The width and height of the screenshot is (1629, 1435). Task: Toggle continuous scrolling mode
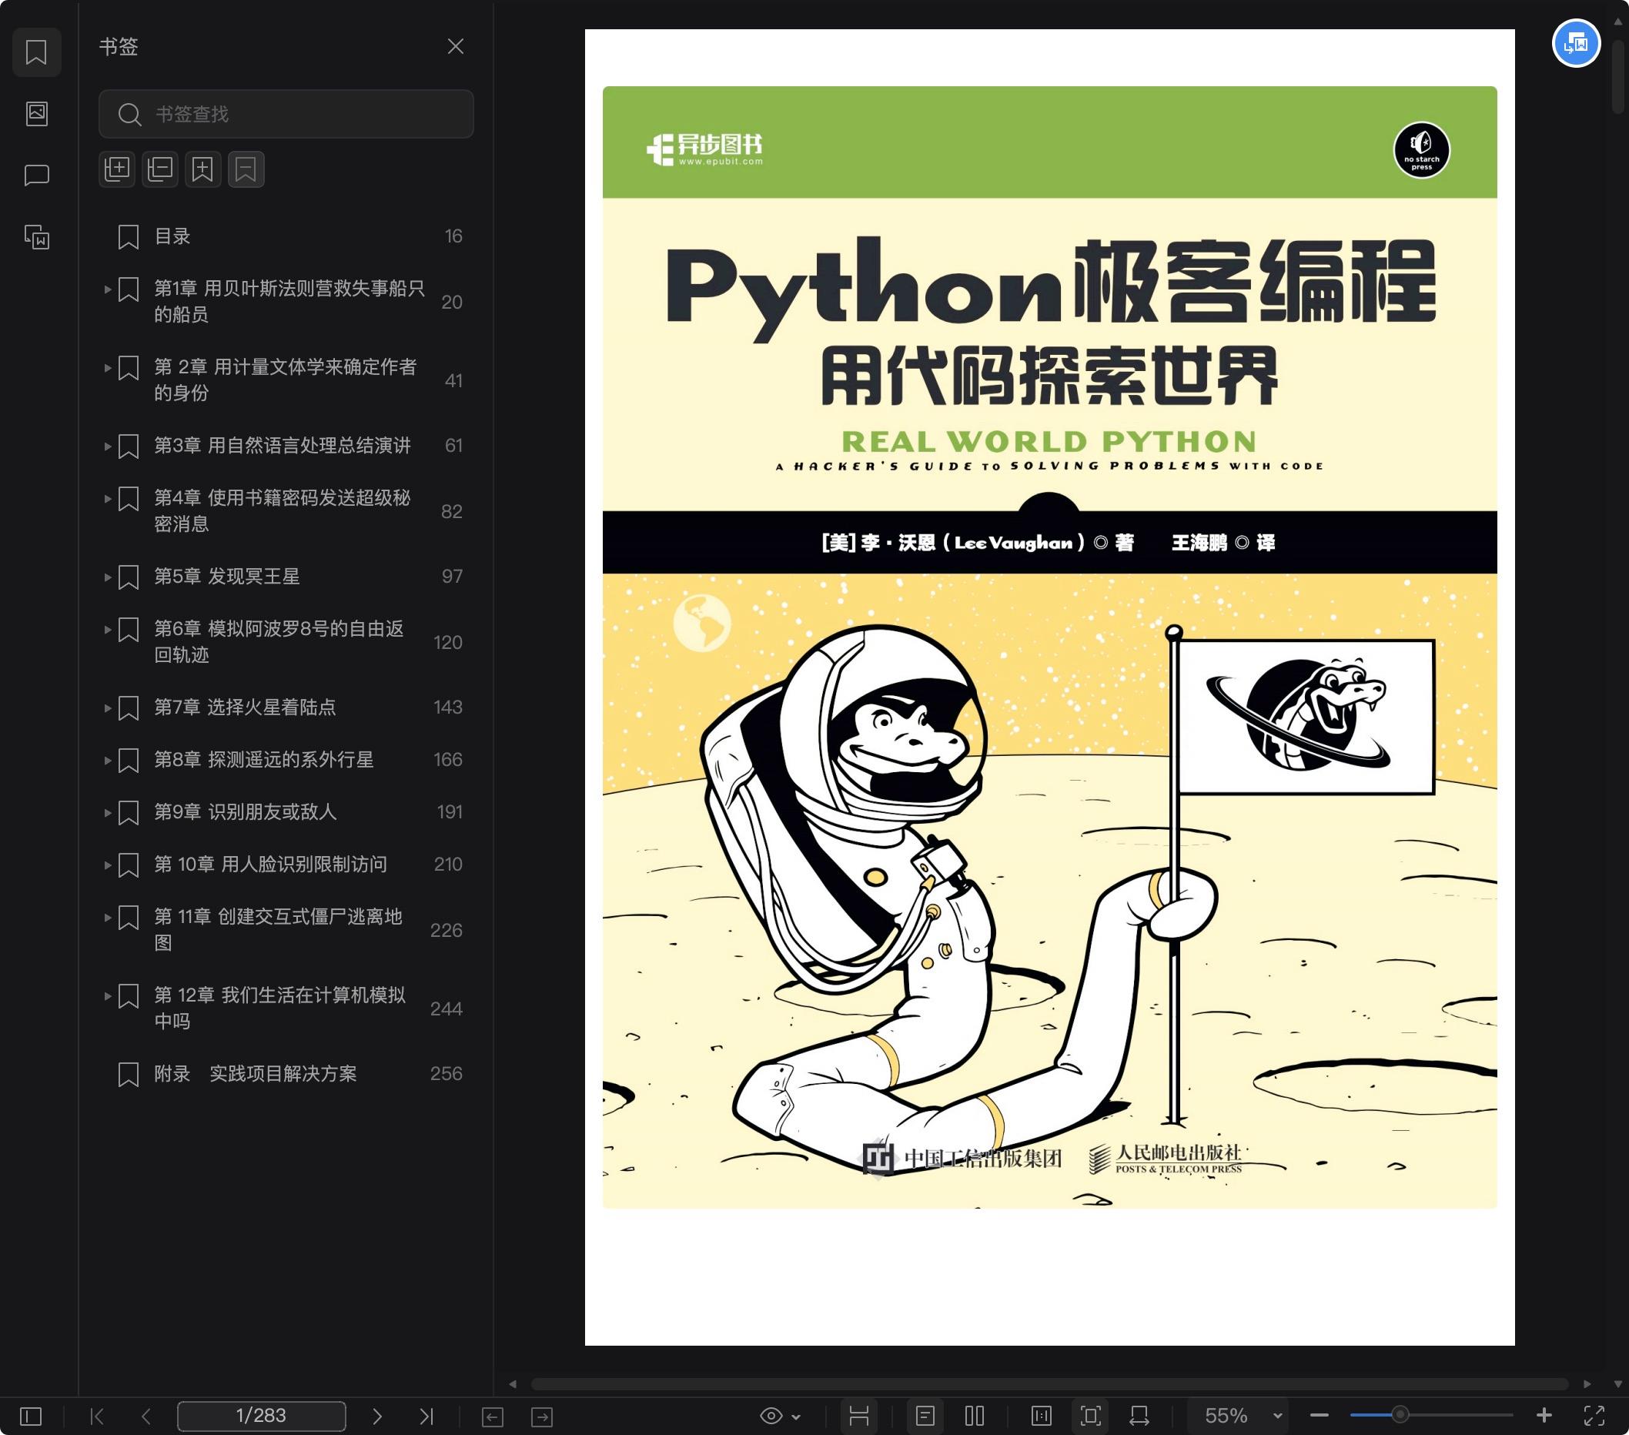point(858,1416)
